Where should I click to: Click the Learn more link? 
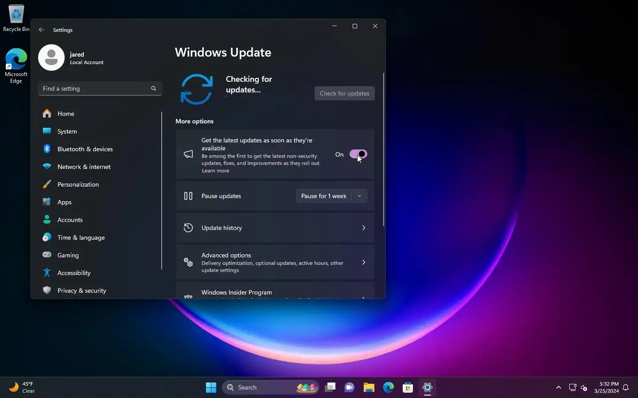coord(215,171)
